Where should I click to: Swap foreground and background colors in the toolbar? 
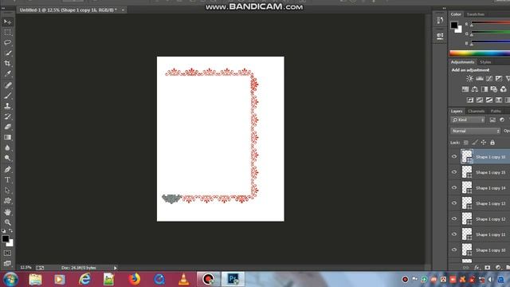(11, 230)
